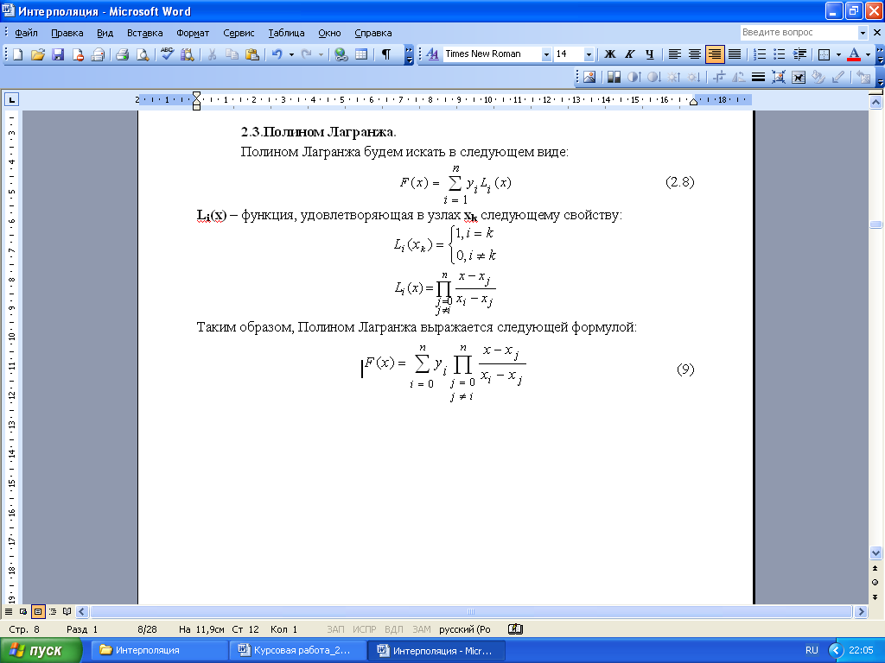Viewport: 885px width, 663px height.
Task: Expand picture toolbar options arrow
Action: [880, 79]
